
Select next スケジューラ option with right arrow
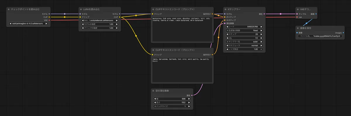pos(261,45)
